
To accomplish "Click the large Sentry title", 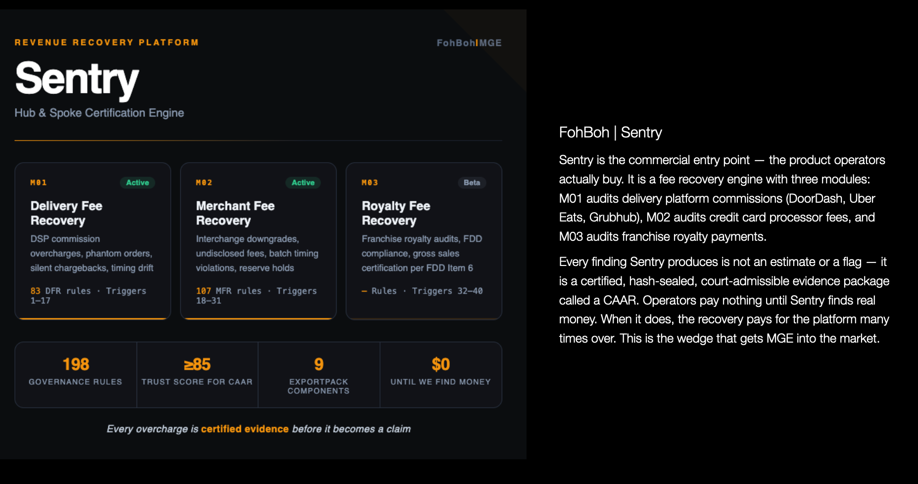I will click(77, 79).
